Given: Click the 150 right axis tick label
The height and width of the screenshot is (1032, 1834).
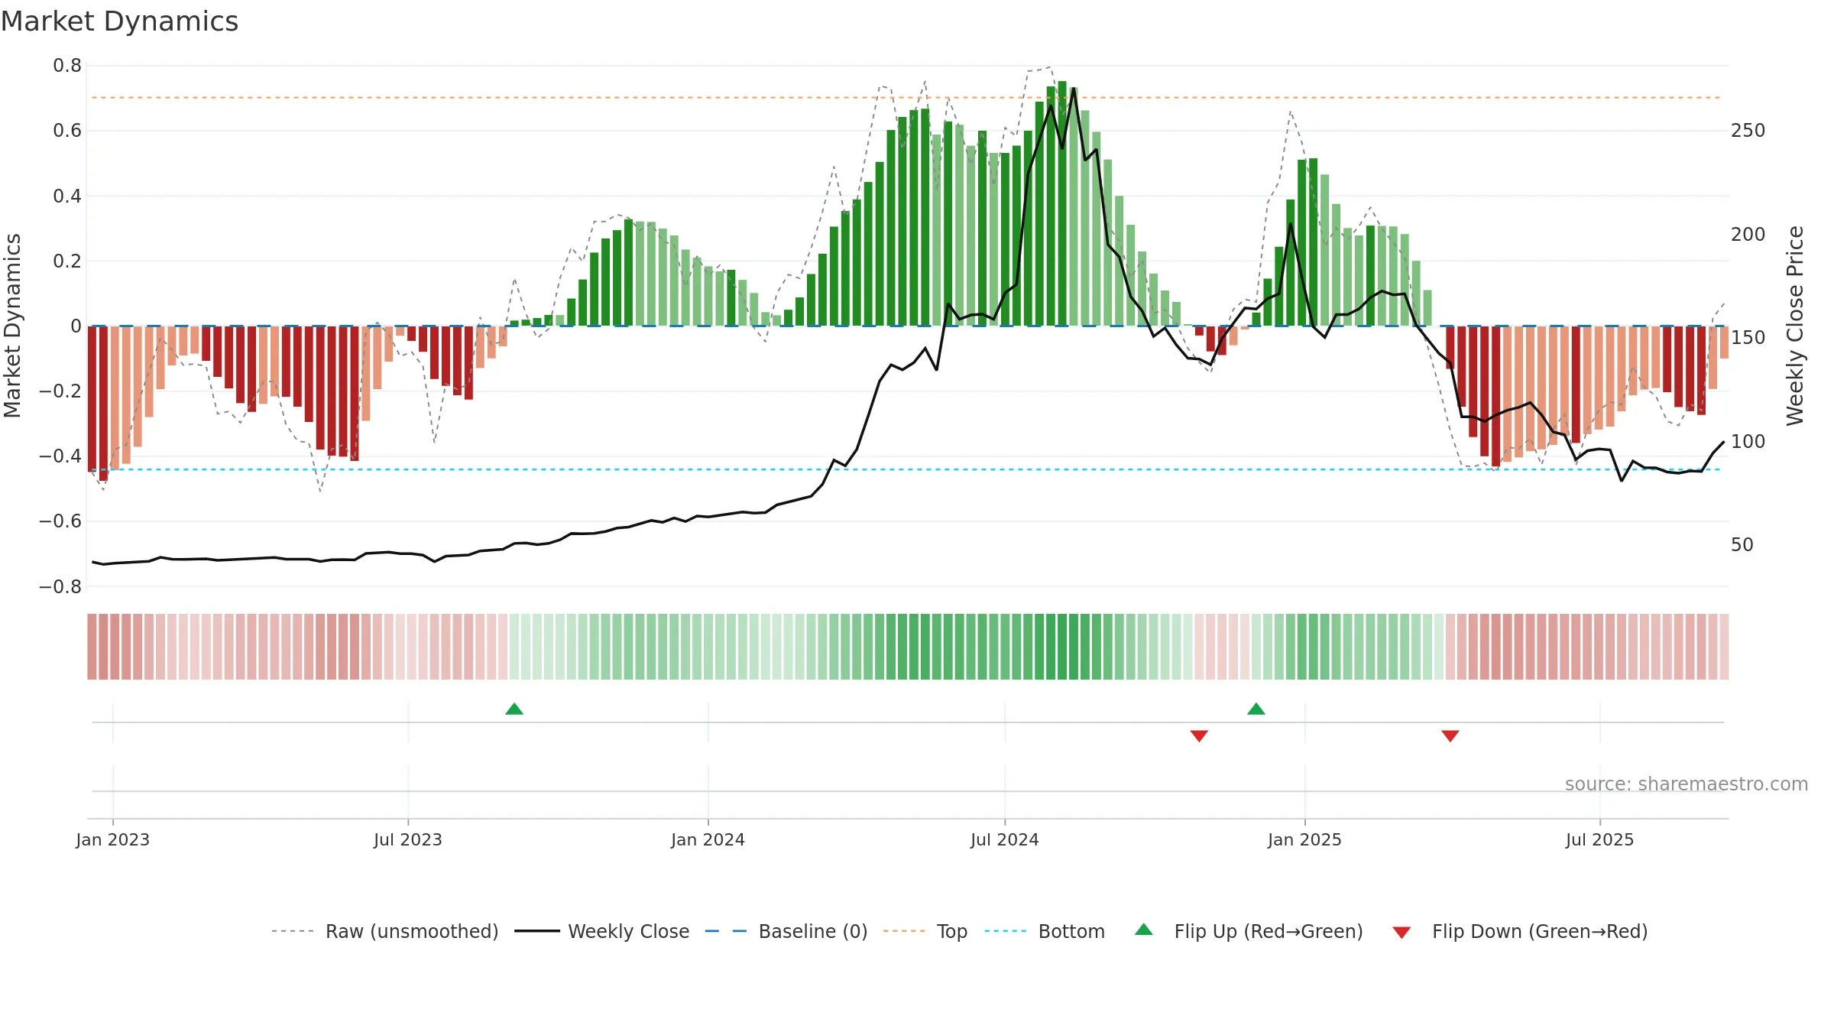Looking at the screenshot, I should point(1748,338).
